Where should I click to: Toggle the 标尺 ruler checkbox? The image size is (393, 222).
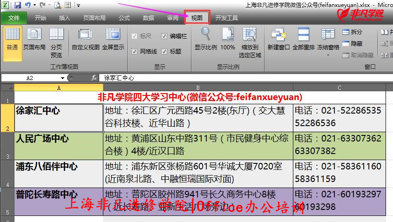(x=135, y=36)
